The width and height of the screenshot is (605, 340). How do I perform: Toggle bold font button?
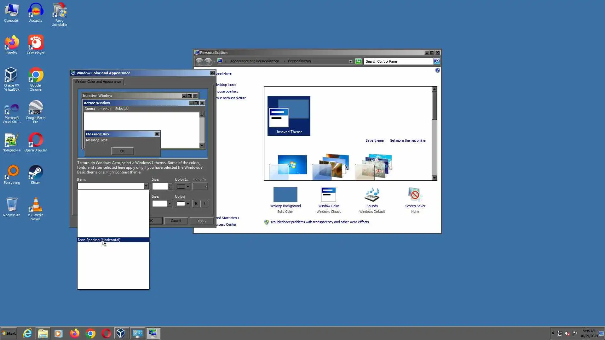[196, 204]
